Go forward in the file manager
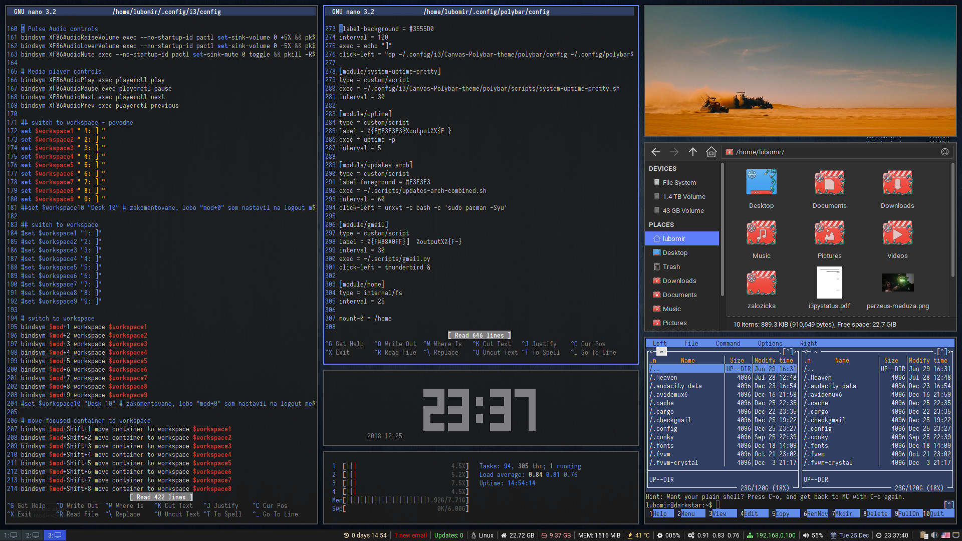 (x=674, y=152)
